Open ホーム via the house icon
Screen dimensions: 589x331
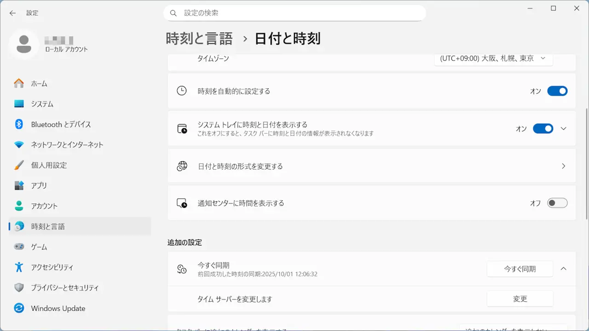click(19, 84)
